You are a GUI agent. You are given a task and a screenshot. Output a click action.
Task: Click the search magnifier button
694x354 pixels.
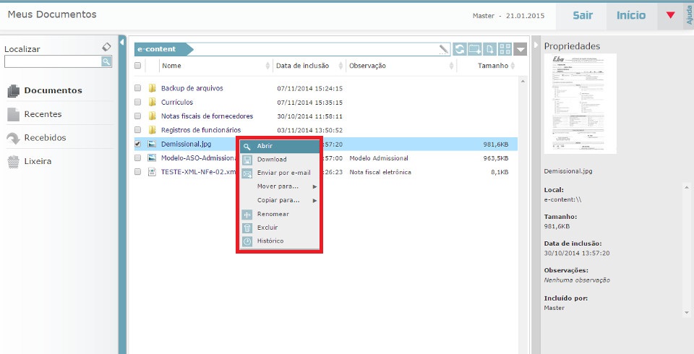point(106,62)
